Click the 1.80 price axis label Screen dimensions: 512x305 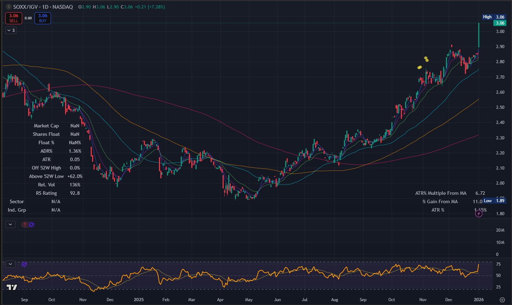pos(500,214)
